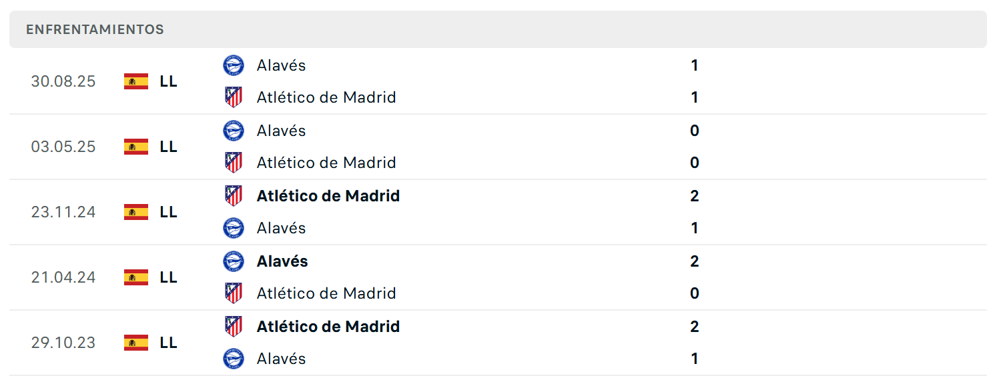Click Spain flag icon for 29.10.23 match
The height and width of the screenshot is (386, 997).
tap(136, 343)
